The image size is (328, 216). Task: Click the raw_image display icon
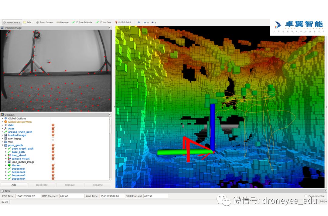6,138
